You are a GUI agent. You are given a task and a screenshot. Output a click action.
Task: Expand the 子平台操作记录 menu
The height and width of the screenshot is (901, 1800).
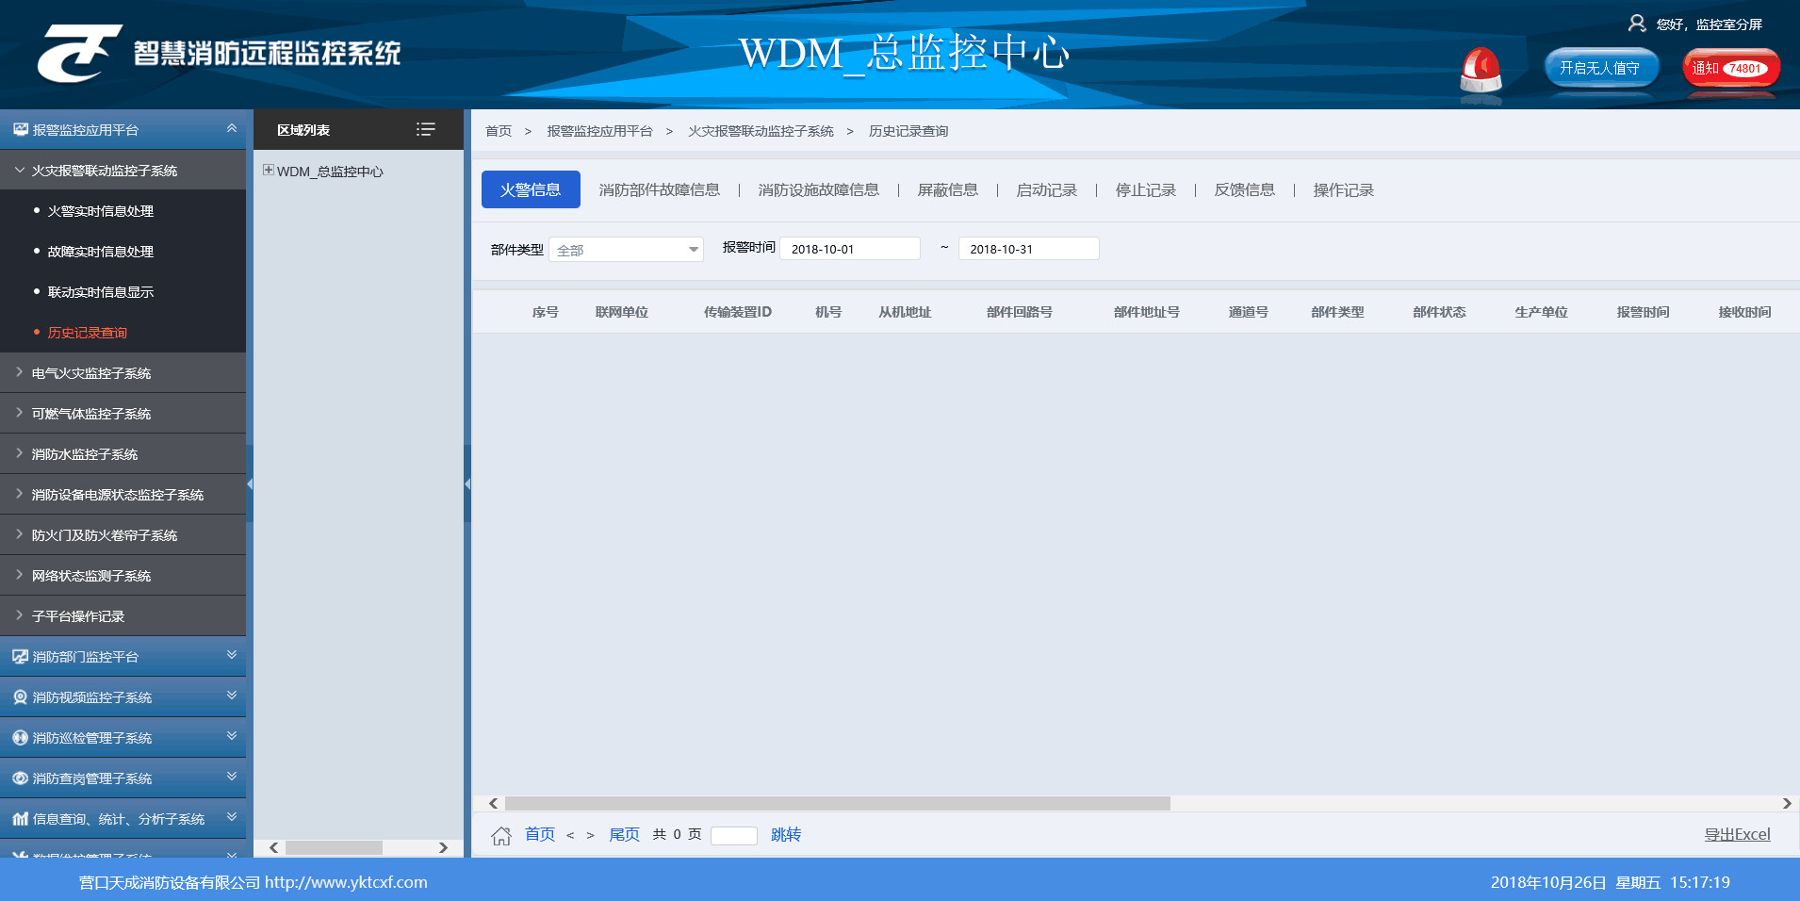click(x=19, y=615)
